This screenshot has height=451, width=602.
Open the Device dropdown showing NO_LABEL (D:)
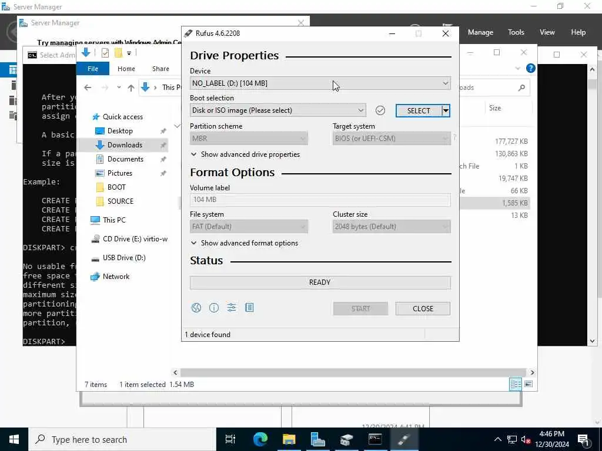click(320, 83)
